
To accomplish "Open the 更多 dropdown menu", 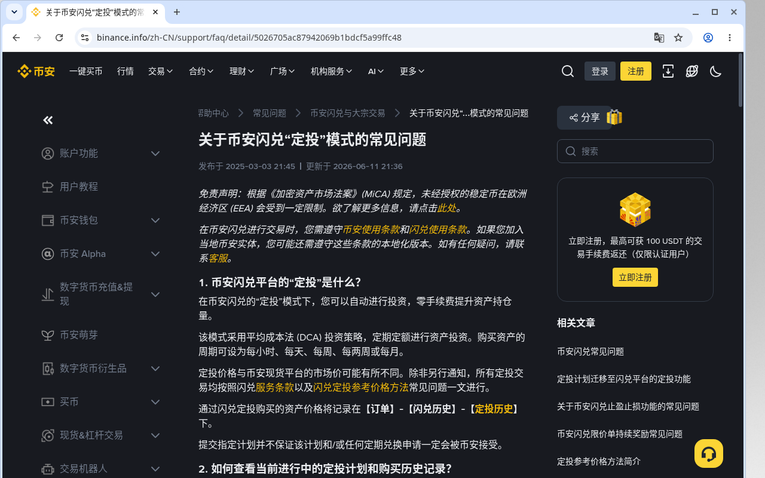I will click(412, 71).
